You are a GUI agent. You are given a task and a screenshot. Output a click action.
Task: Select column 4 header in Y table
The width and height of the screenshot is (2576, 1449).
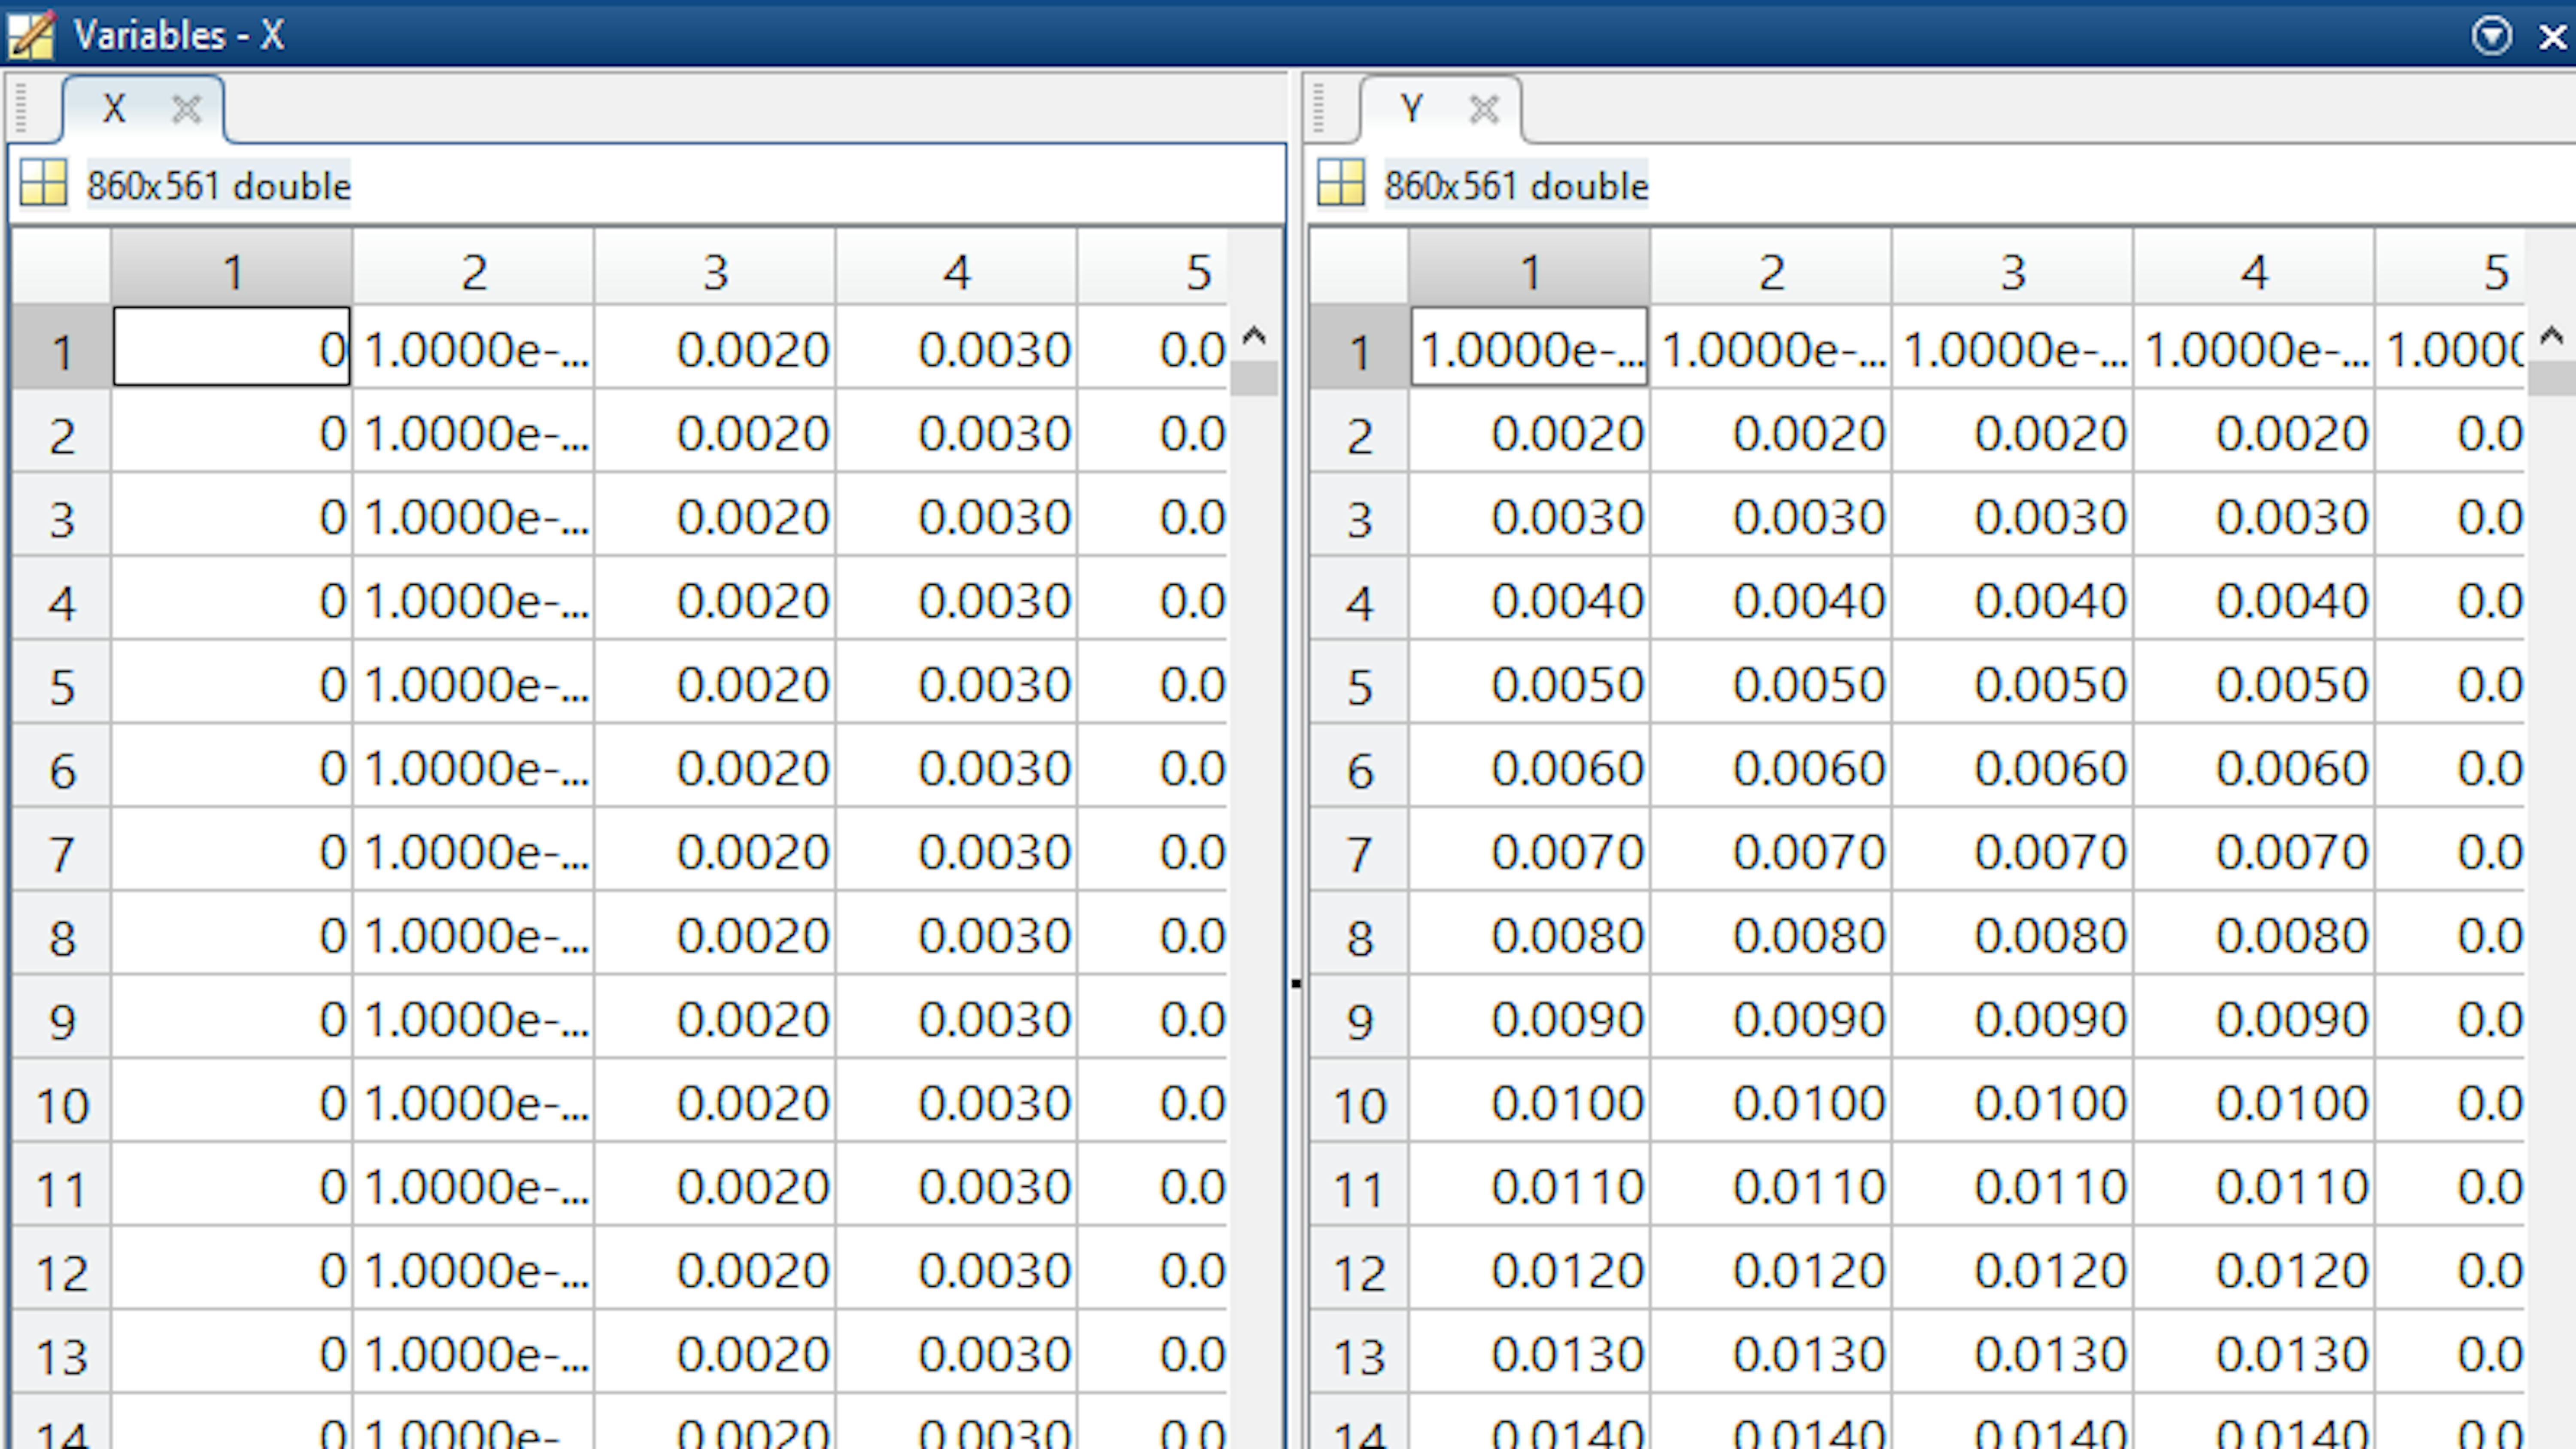(2254, 267)
